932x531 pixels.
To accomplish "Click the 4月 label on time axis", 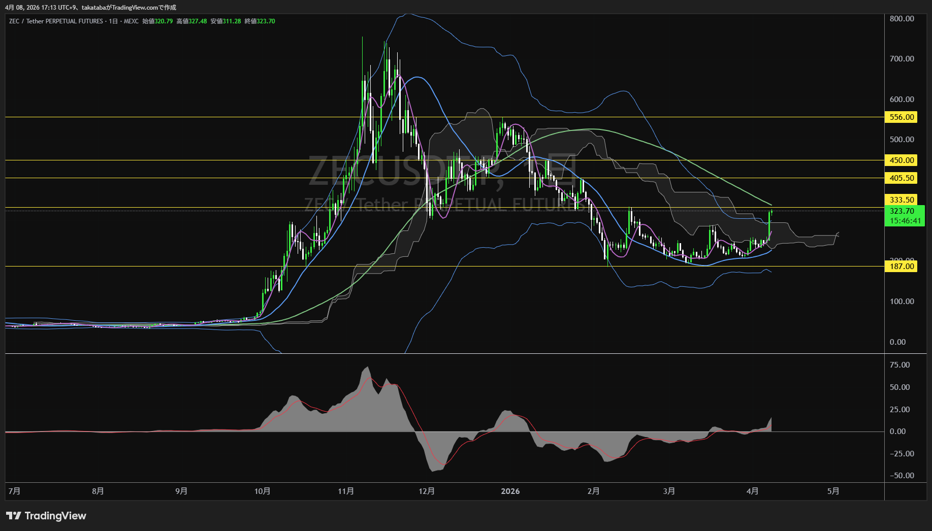I will (752, 491).
